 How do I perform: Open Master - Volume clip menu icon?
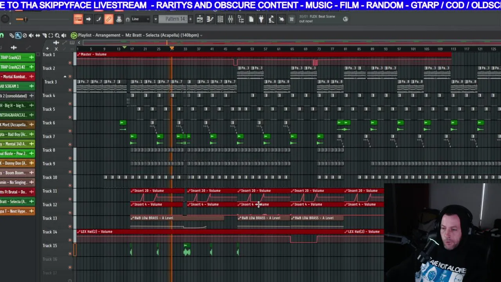pyautogui.click(x=79, y=54)
